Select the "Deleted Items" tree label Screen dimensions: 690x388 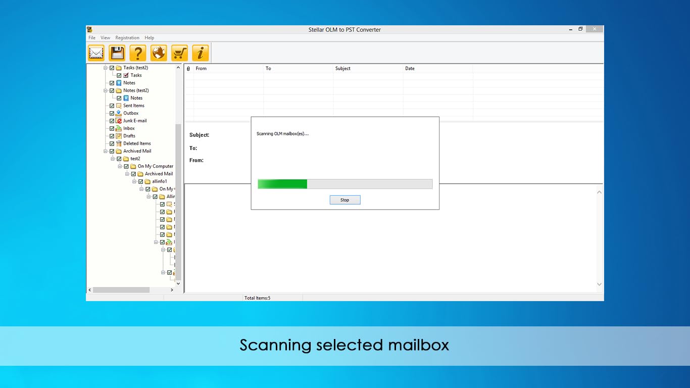(x=137, y=143)
